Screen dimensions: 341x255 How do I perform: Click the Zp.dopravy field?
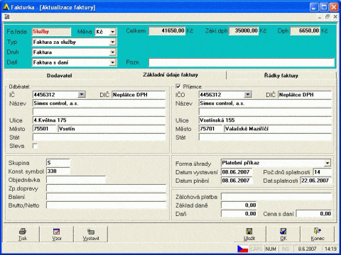[x=107, y=188]
